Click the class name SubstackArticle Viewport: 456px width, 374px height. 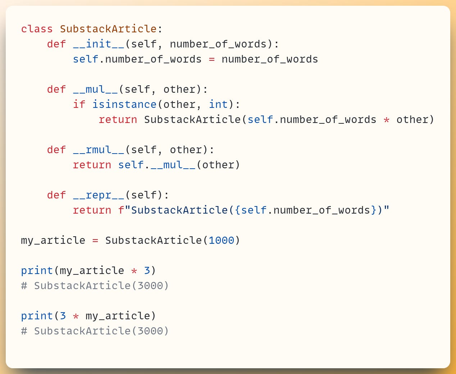pos(108,29)
